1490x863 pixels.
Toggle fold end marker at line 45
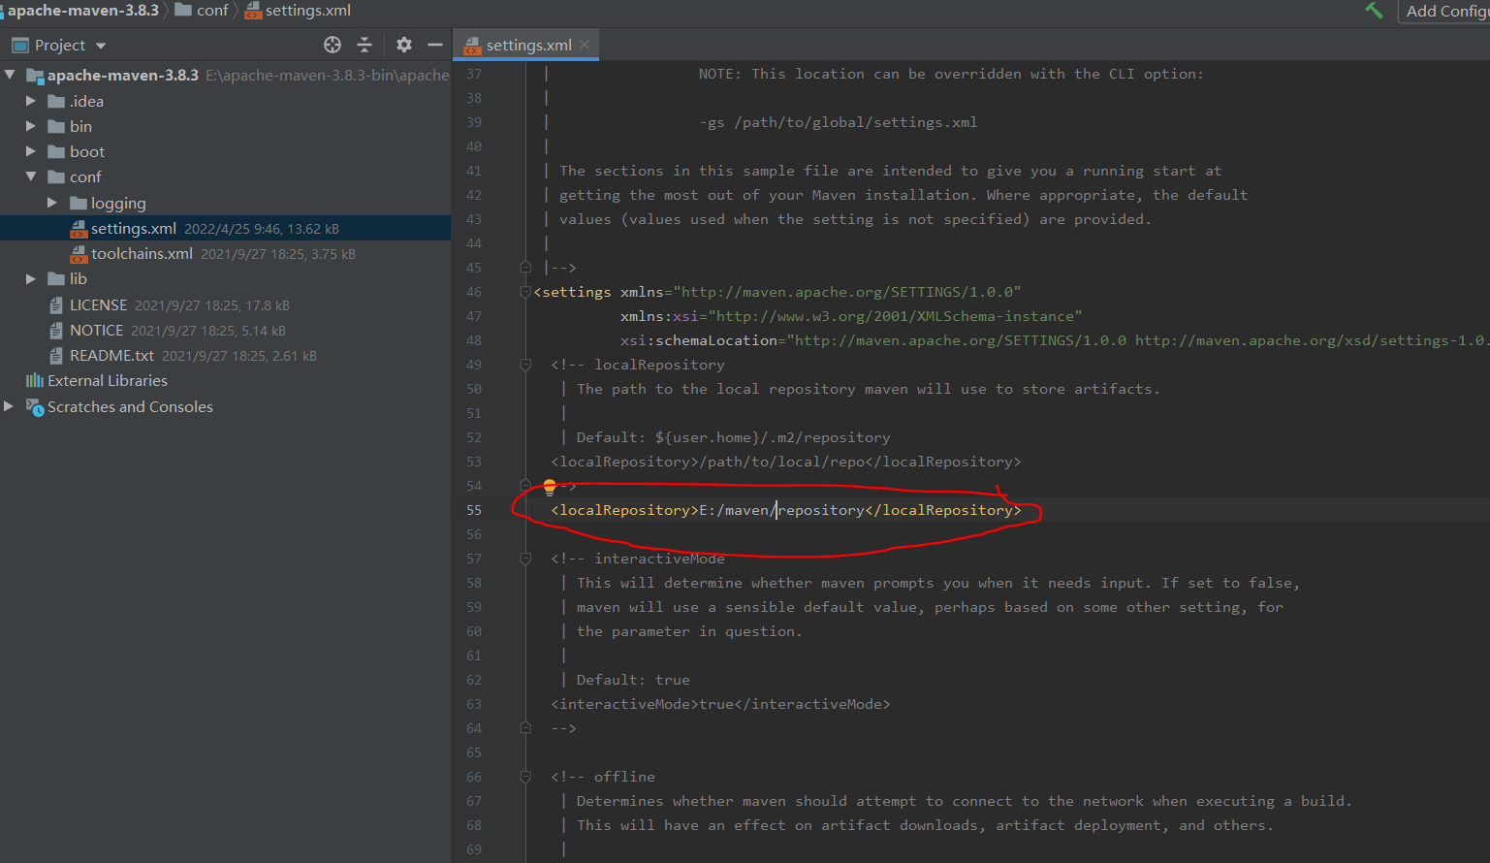pyautogui.click(x=525, y=267)
